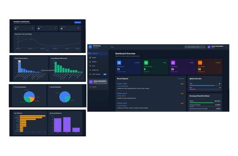
Task: Click the top-bar System Administrator avatar
Action: (209, 47)
